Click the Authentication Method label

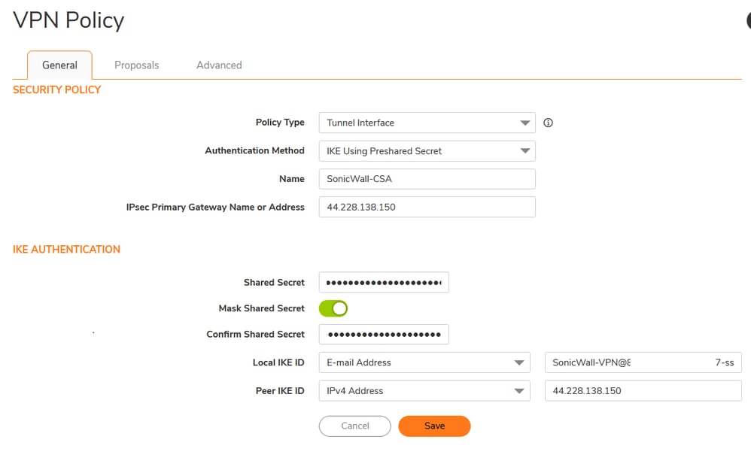255,150
